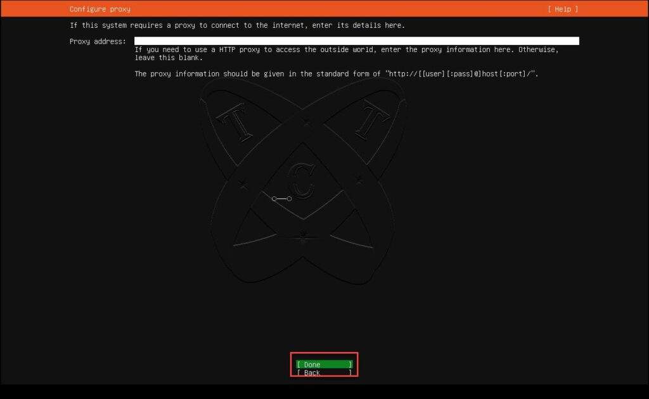Click the Proxy address input field
This screenshot has width=649, height=399.
click(x=356, y=41)
